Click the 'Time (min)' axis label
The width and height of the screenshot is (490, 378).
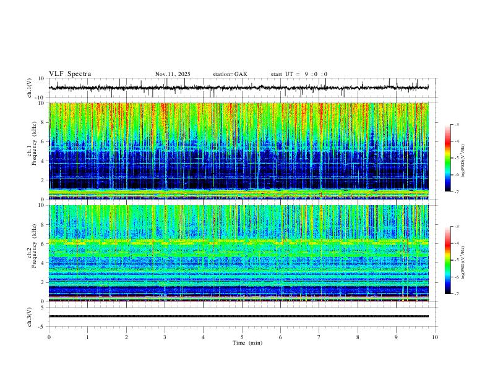pyautogui.click(x=247, y=343)
